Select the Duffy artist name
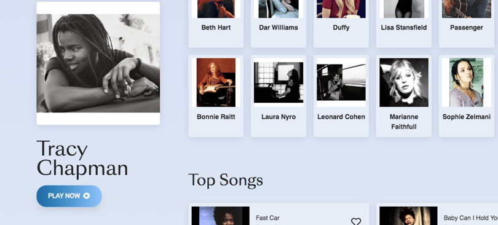The image size is (498, 225). coord(341,28)
